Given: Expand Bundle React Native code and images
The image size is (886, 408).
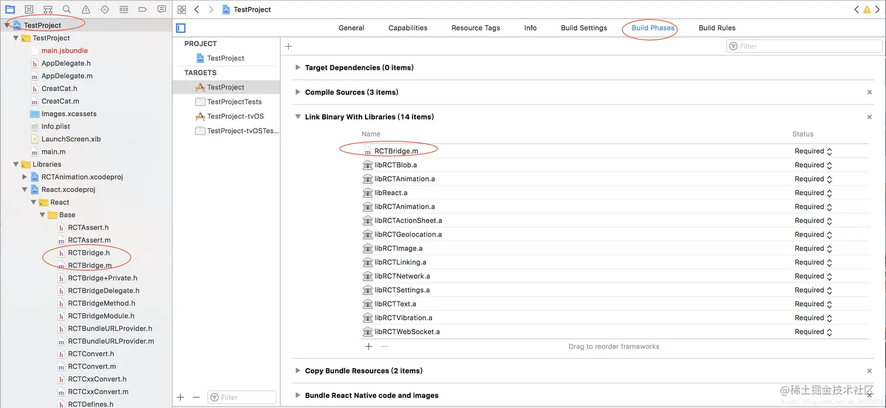Looking at the screenshot, I should [x=298, y=396].
